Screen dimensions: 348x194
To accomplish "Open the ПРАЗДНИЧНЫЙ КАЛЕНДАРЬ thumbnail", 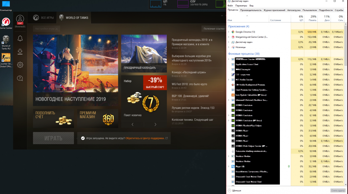I will (x=144, y=53).
